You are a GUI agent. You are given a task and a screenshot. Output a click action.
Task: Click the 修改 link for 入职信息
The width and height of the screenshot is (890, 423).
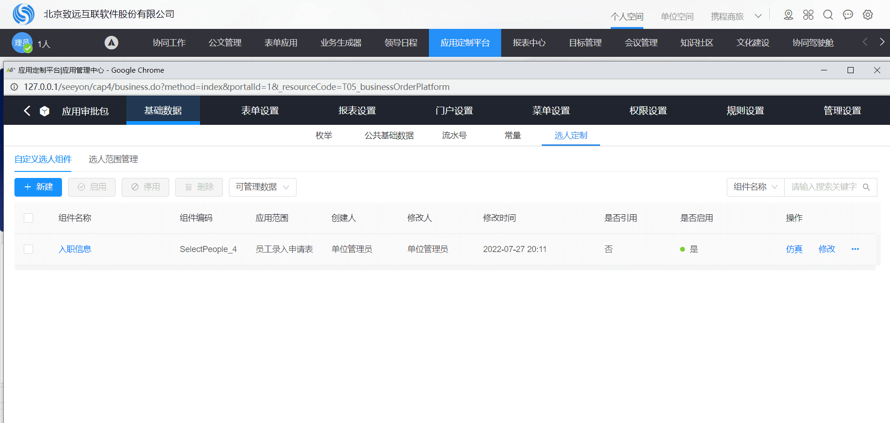(827, 249)
